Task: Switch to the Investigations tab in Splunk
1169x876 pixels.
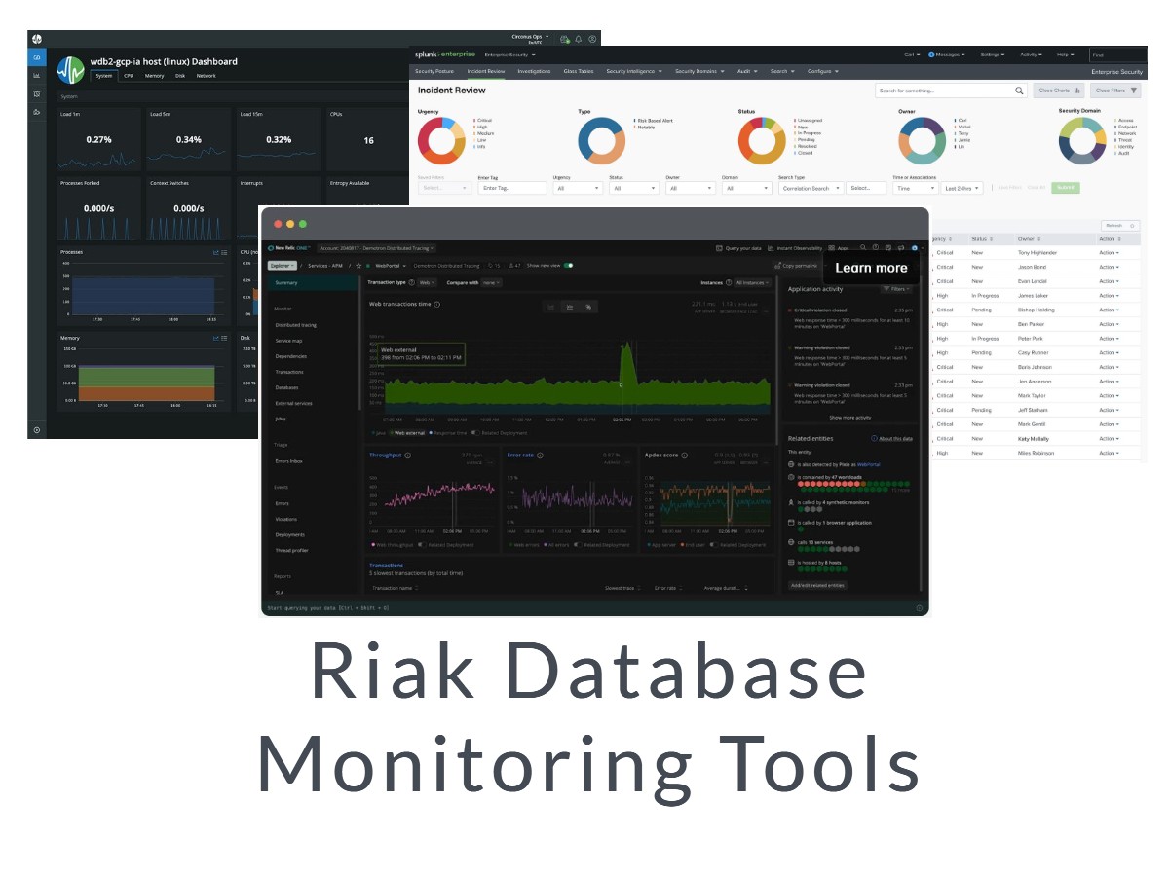Action: pyautogui.click(x=535, y=71)
